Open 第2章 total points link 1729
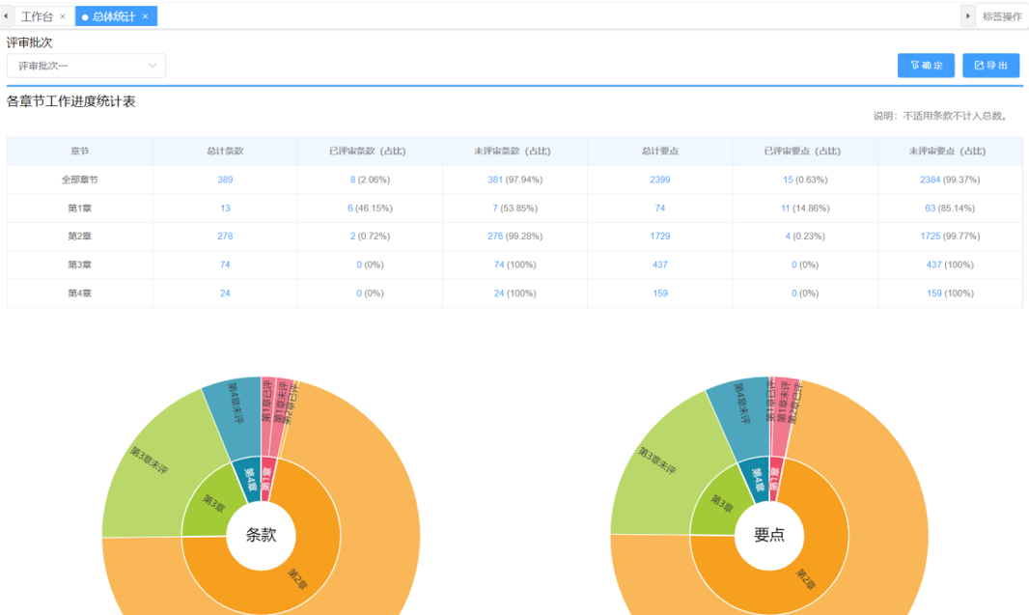1029x615 pixels. (x=660, y=237)
